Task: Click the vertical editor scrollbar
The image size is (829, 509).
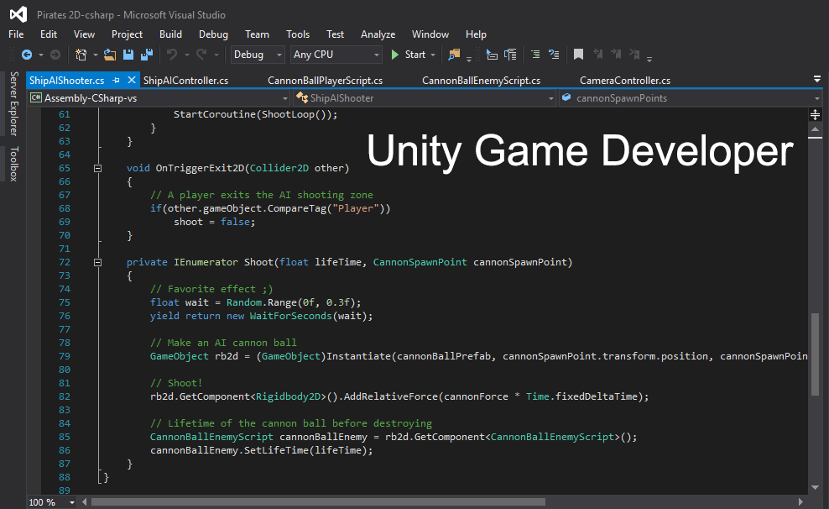Action: coord(814,353)
